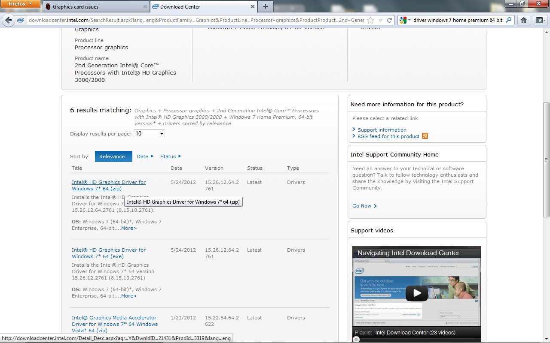Open the Bookmarks toolbar button
The image size is (550, 343).
pyautogui.click(x=539, y=20)
